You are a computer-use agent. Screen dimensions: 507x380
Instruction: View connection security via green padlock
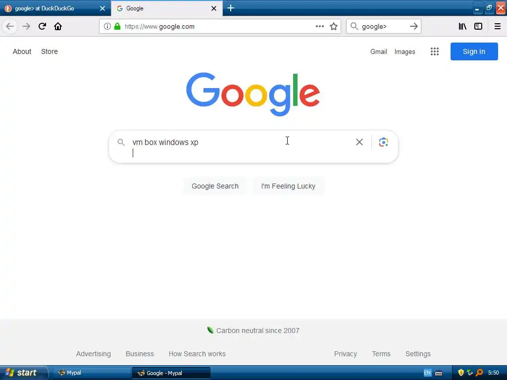117,26
